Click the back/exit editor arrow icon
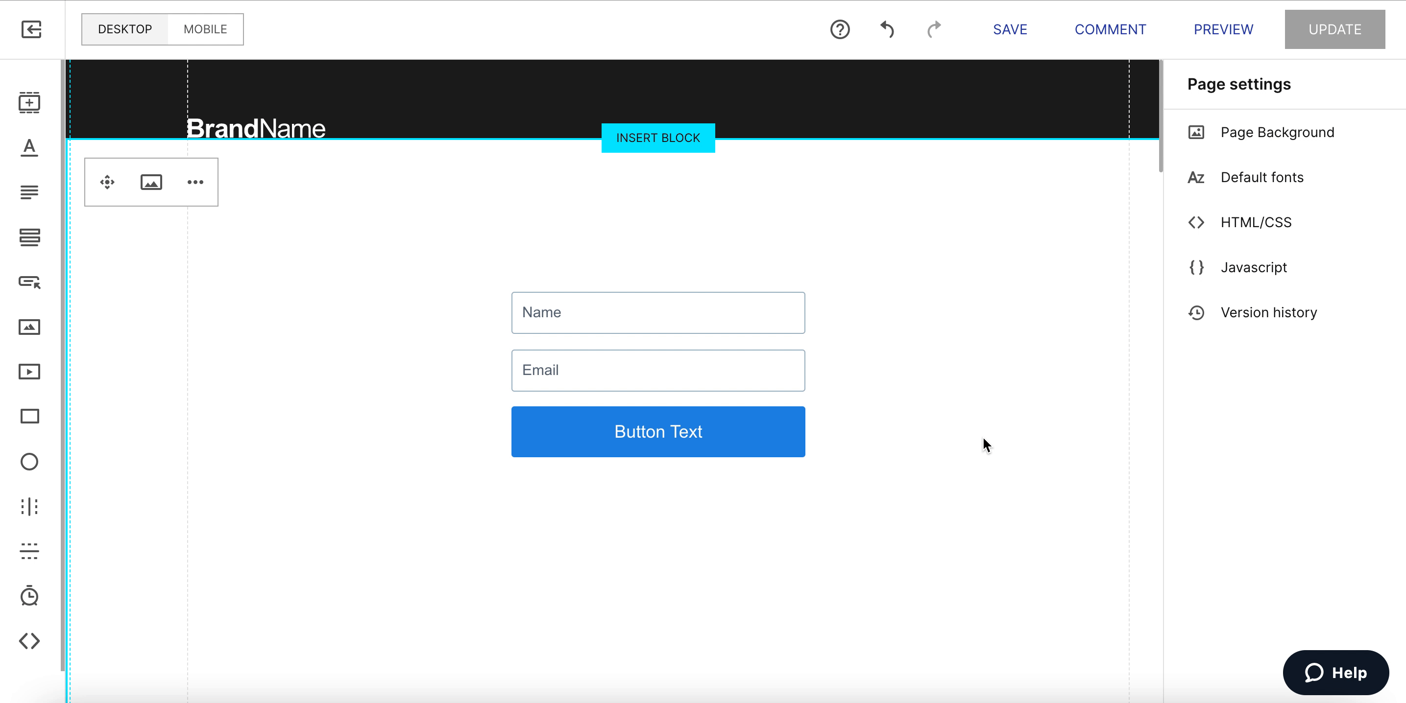Viewport: 1406px width, 703px height. pyautogui.click(x=32, y=29)
